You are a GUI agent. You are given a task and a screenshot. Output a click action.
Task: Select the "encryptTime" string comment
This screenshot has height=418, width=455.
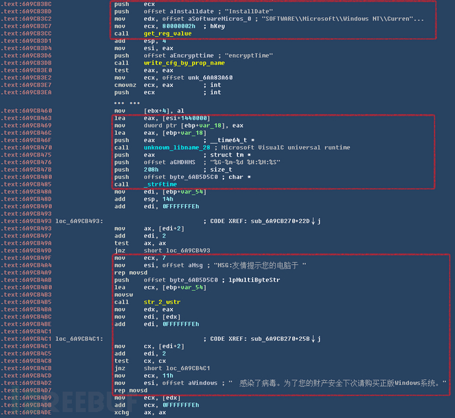[x=249, y=55]
